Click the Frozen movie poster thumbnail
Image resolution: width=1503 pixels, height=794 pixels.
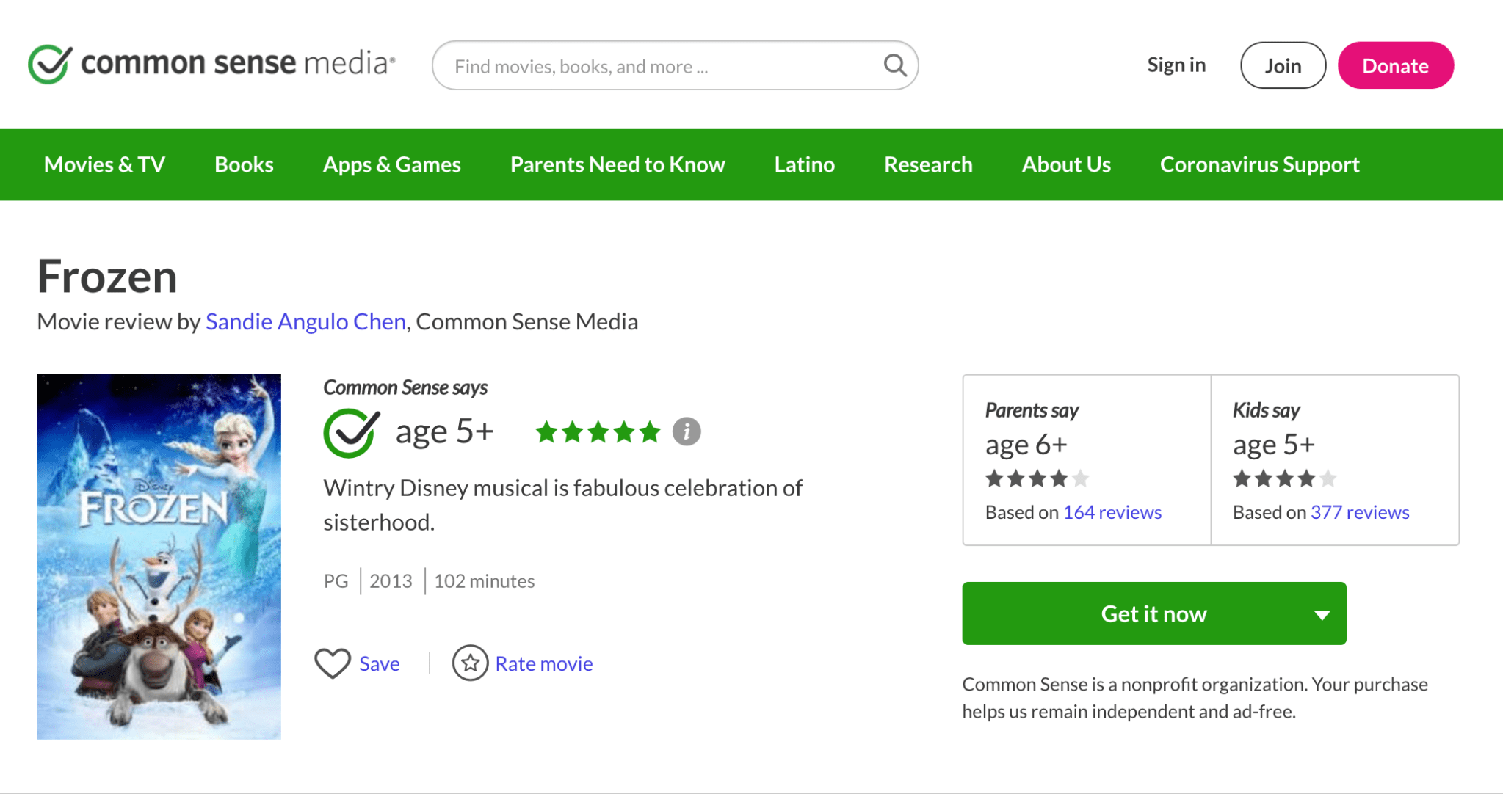point(158,556)
